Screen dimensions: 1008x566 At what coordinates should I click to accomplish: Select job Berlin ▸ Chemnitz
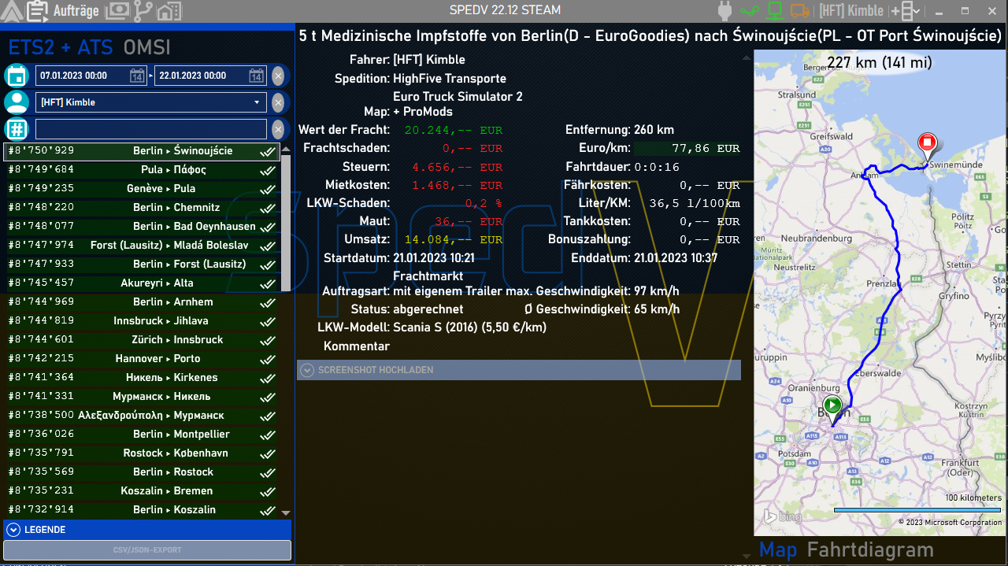(142, 208)
